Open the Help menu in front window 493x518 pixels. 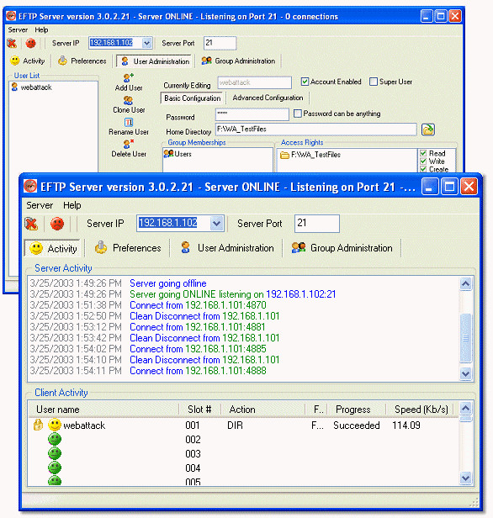[x=72, y=205]
